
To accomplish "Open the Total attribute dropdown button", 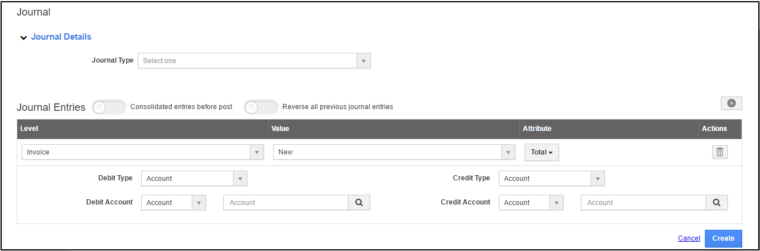I will tap(541, 152).
